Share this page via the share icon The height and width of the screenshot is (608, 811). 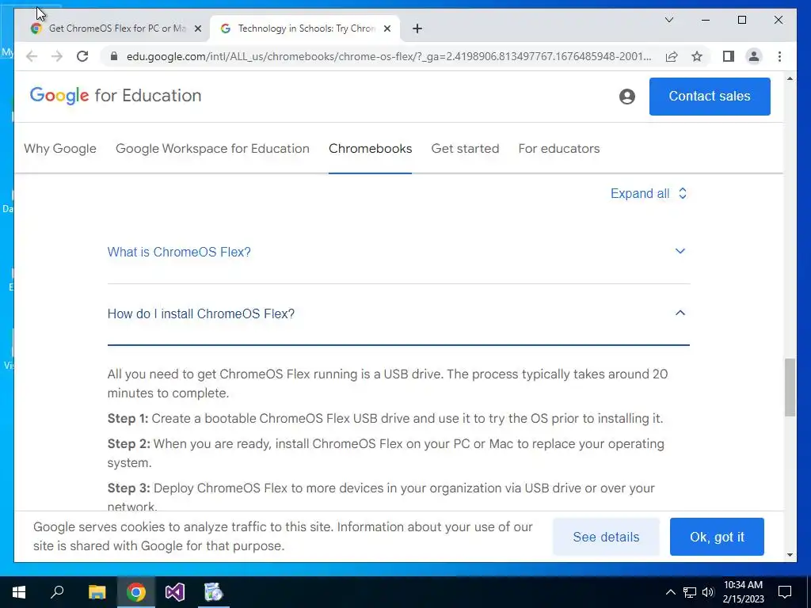[x=672, y=56]
